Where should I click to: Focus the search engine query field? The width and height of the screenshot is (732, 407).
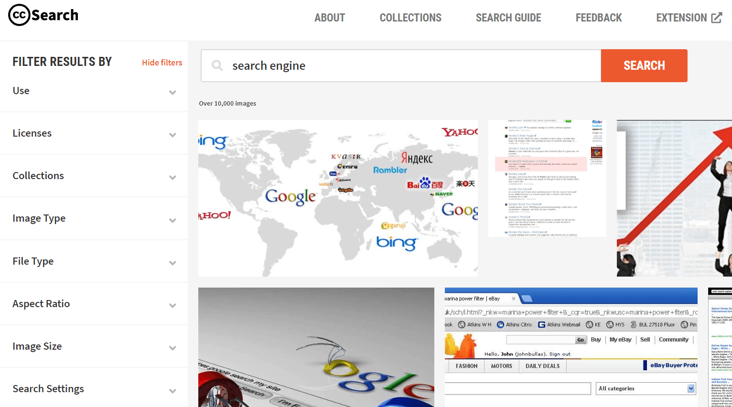pos(401,65)
